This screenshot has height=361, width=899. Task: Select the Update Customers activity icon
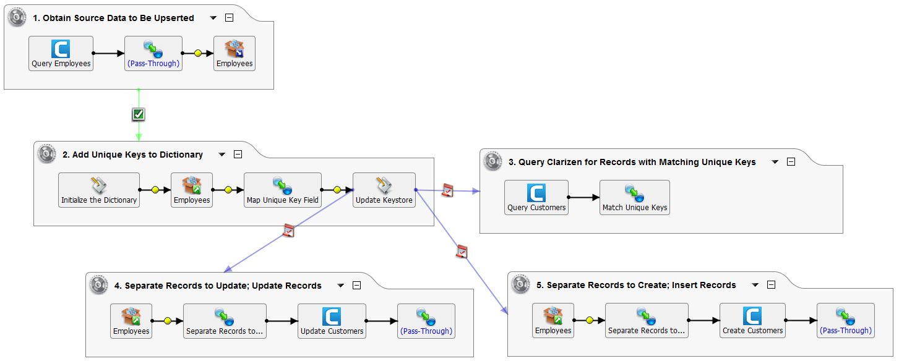point(332,316)
